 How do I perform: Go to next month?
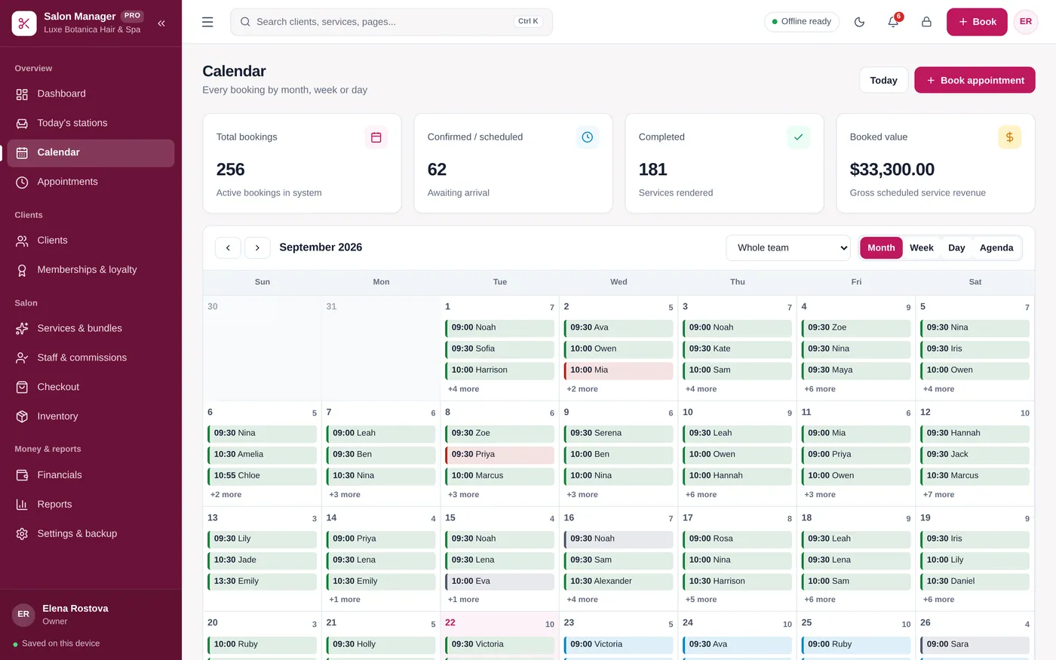(257, 247)
